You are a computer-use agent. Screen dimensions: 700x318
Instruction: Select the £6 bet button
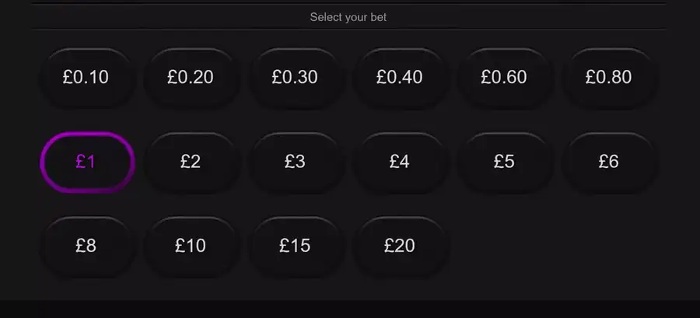click(x=608, y=162)
